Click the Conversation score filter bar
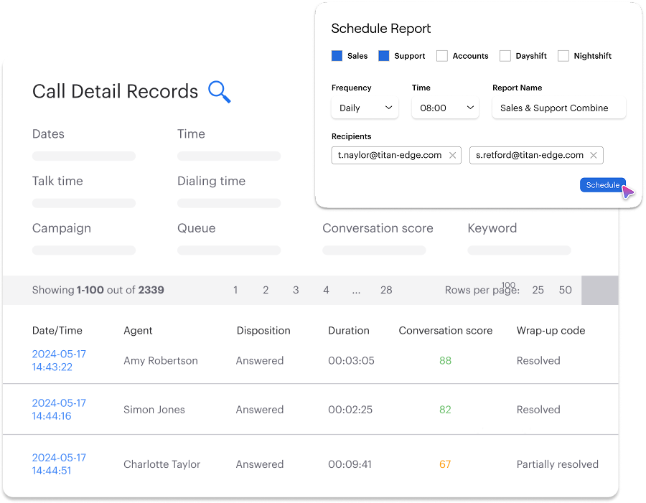 coord(374,250)
